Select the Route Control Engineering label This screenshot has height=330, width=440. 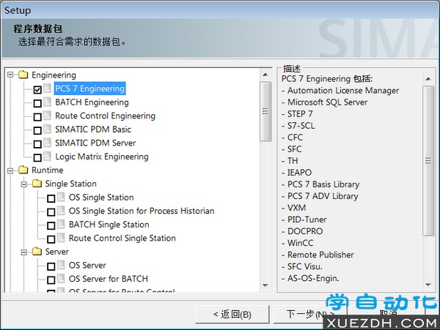point(105,116)
